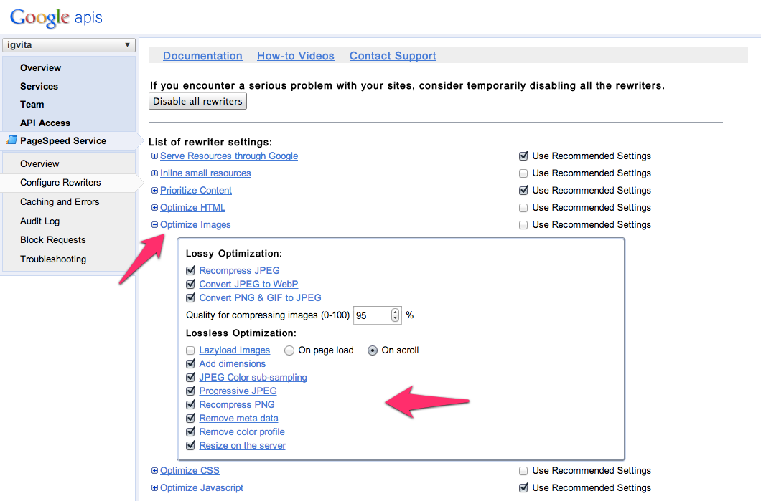This screenshot has height=501, width=761.
Task: Click the image compression quality input field
Action: click(371, 315)
